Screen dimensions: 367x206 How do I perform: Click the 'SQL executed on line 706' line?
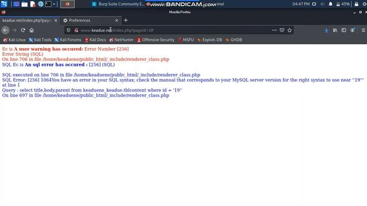tap(101, 75)
